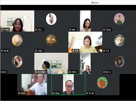Select the Christmas tree clown avatar
This screenshot has height=101, width=136.
[119, 19]
